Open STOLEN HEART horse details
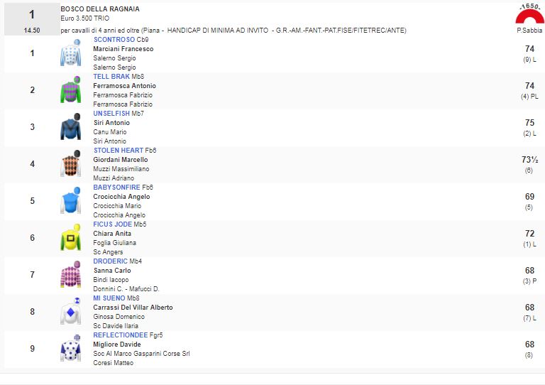 coord(118,151)
